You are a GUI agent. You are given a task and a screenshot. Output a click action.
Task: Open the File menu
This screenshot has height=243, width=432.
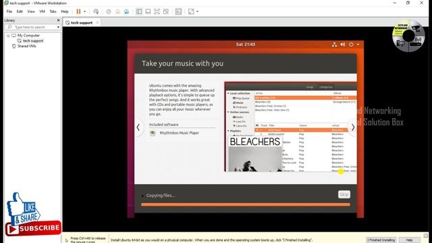click(x=9, y=11)
